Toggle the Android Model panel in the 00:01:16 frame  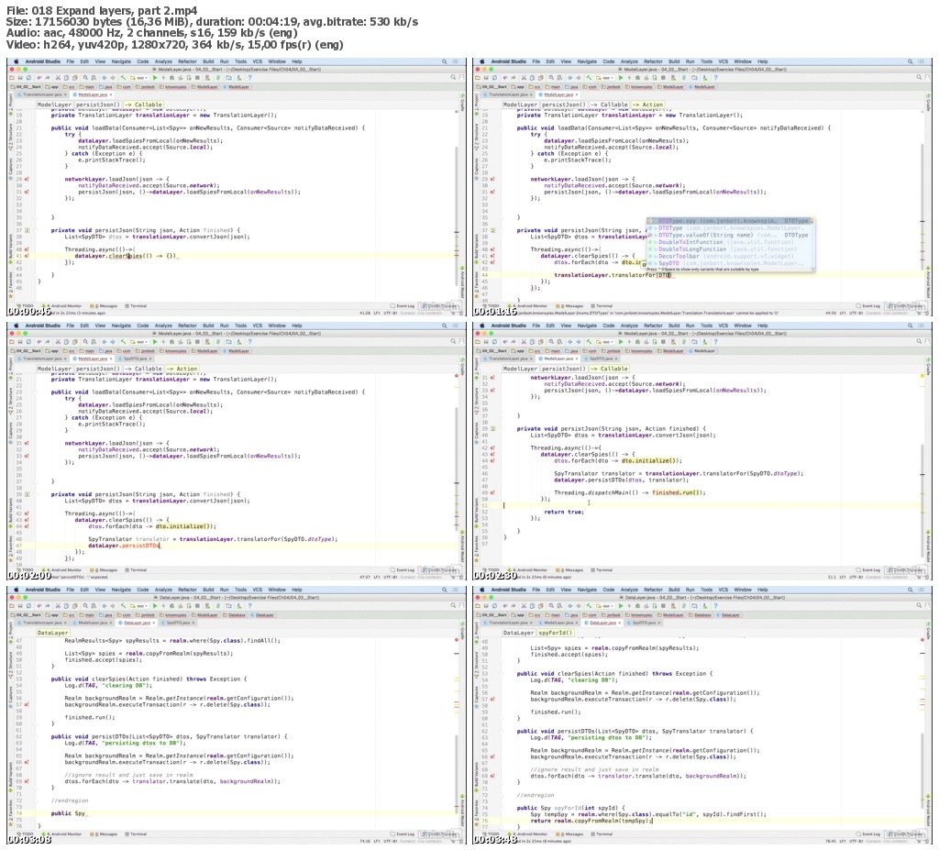[928, 281]
